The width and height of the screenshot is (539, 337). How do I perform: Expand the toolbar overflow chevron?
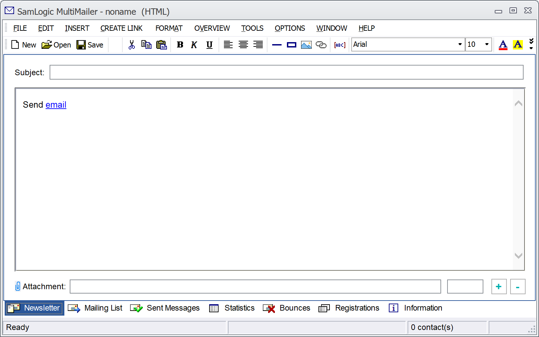tap(531, 44)
